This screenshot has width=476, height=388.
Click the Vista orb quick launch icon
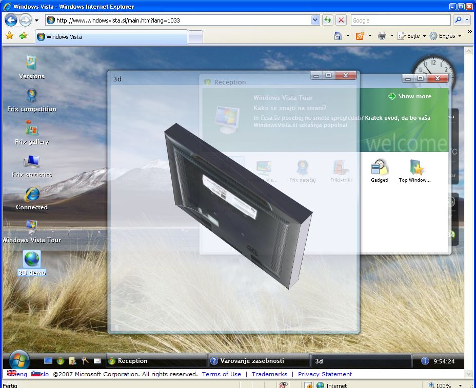(61, 361)
